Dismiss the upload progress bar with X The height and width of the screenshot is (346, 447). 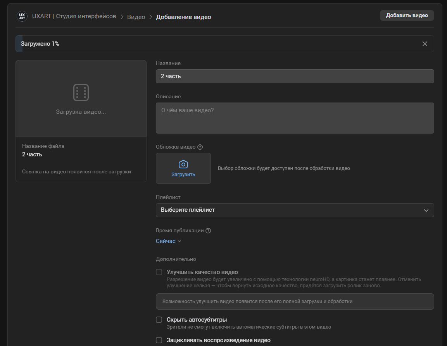pos(425,44)
